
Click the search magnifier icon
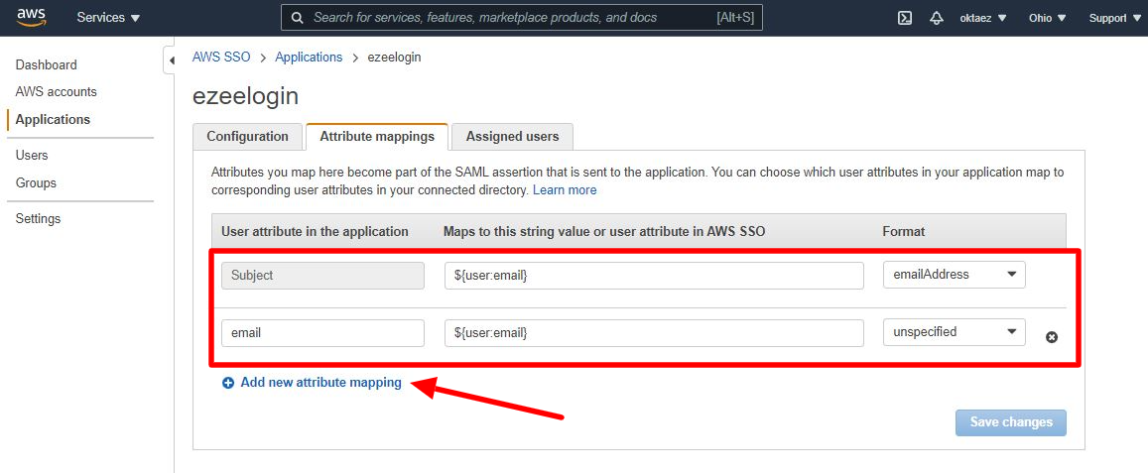pos(298,18)
